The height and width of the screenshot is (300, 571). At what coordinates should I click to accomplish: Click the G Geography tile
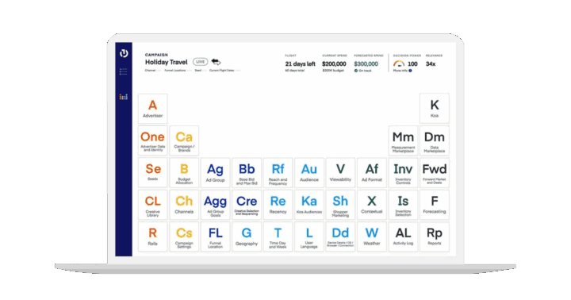coord(247,237)
